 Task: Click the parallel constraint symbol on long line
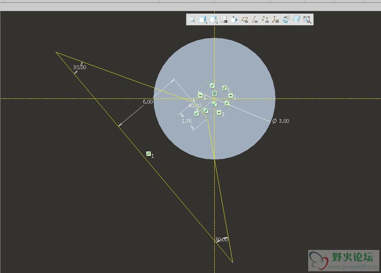(x=148, y=154)
